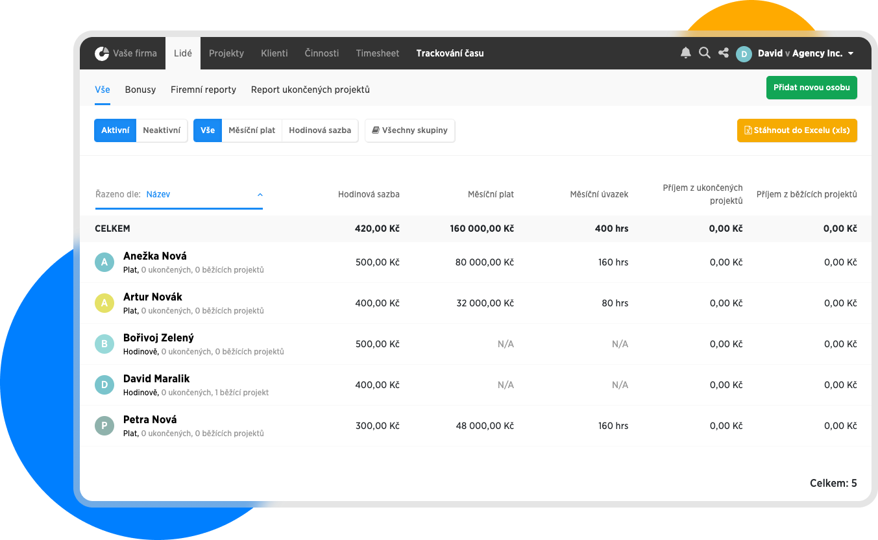Open Bořivoj Zelený's row
Viewport: 878px width, 540px height.
point(158,338)
